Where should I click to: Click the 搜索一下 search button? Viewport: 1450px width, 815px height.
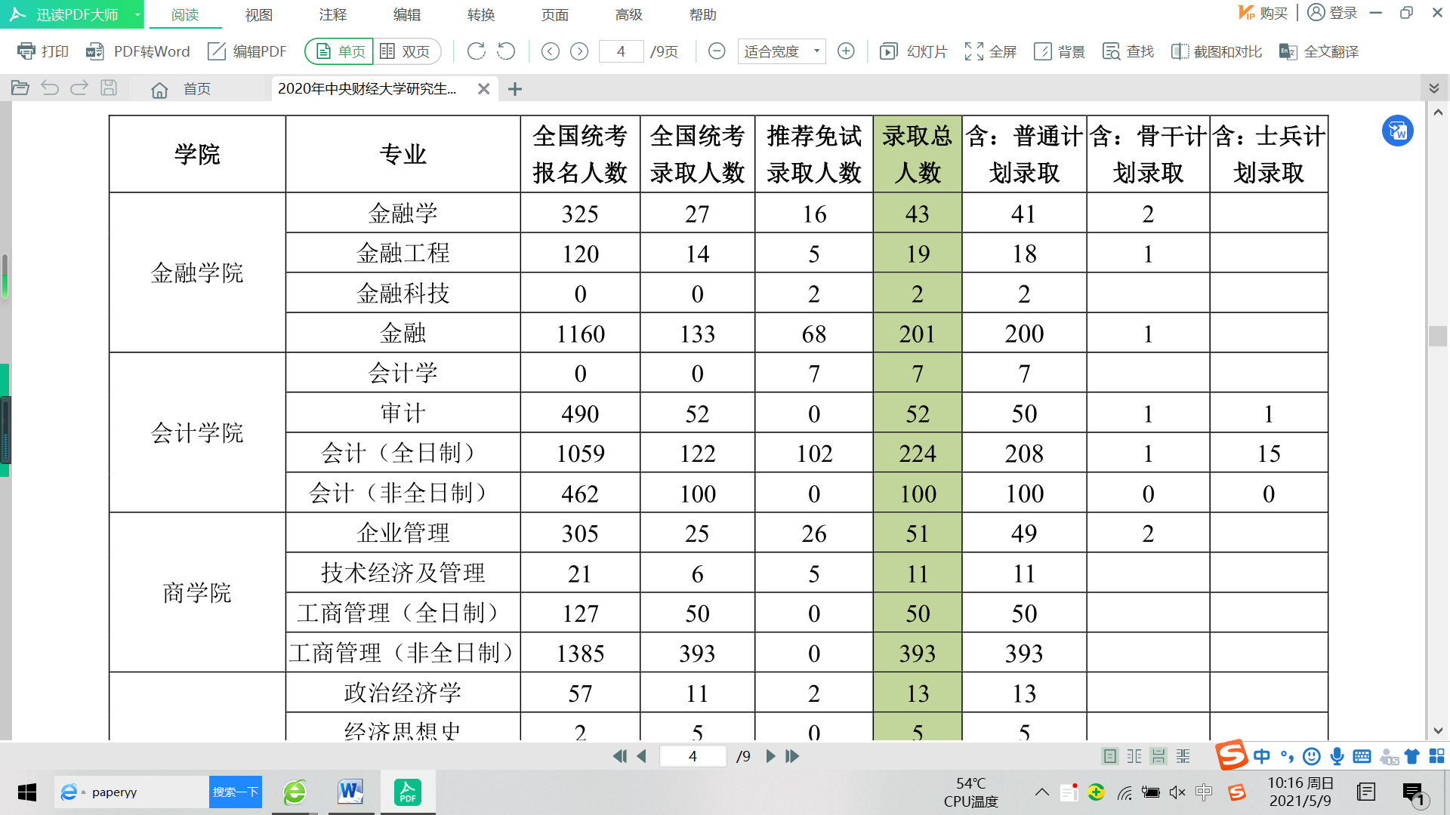236,792
